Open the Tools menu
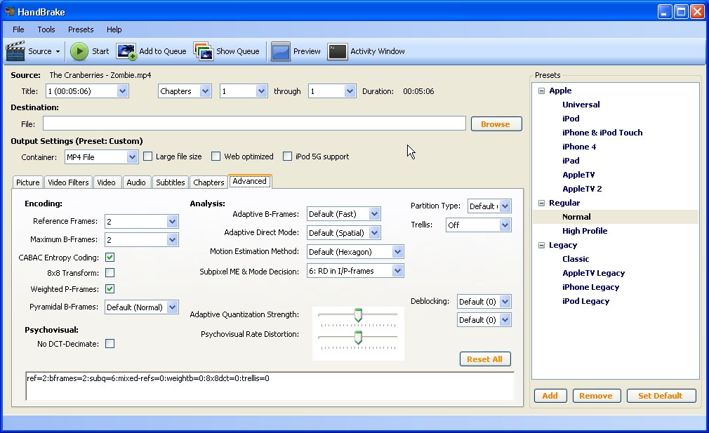Image resolution: width=709 pixels, height=433 pixels. coord(46,29)
